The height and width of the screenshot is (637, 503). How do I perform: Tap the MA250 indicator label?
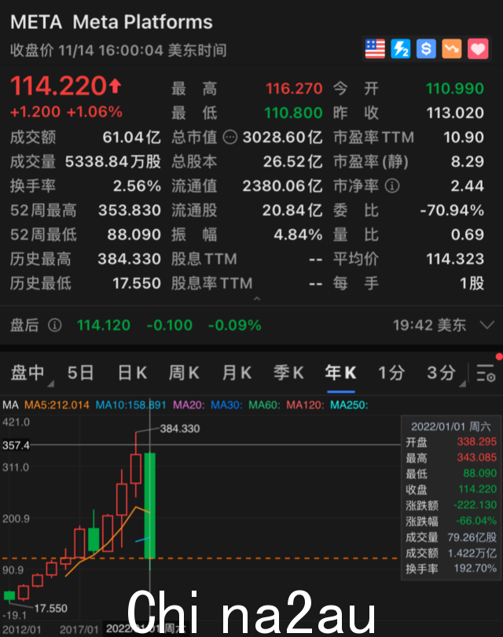click(x=349, y=405)
